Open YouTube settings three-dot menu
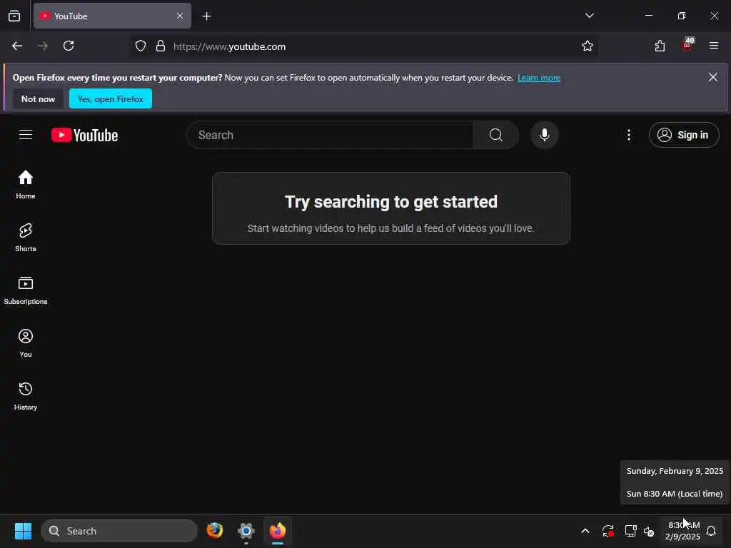731x548 pixels. (x=629, y=135)
